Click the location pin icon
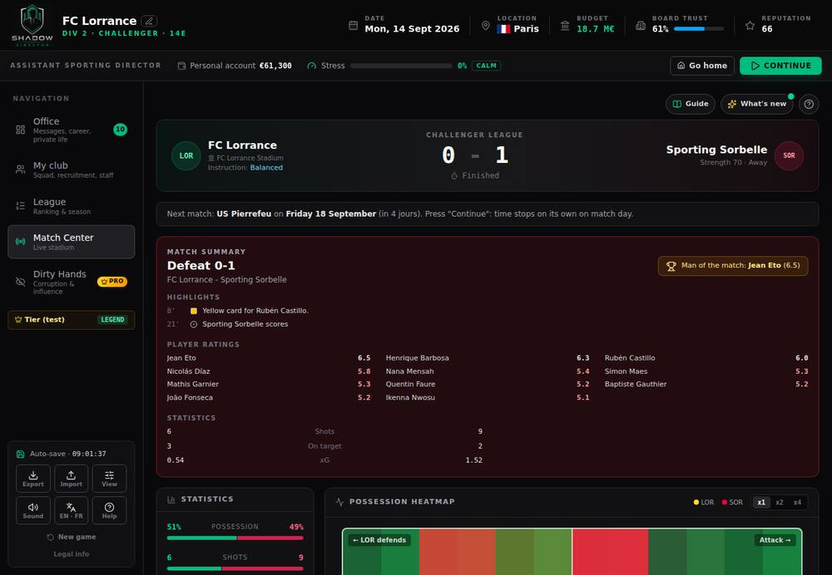This screenshot has width=832, height=575. (x=485, y=26)
